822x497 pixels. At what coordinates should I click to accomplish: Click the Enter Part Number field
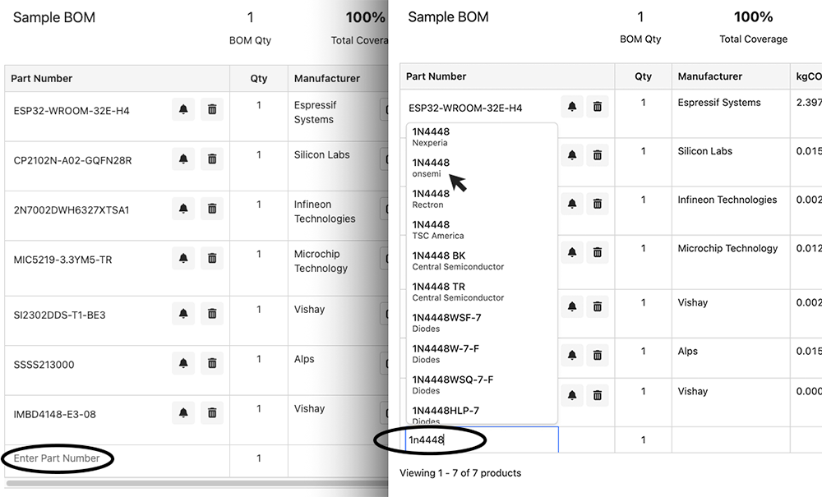(x=58, y=458)
